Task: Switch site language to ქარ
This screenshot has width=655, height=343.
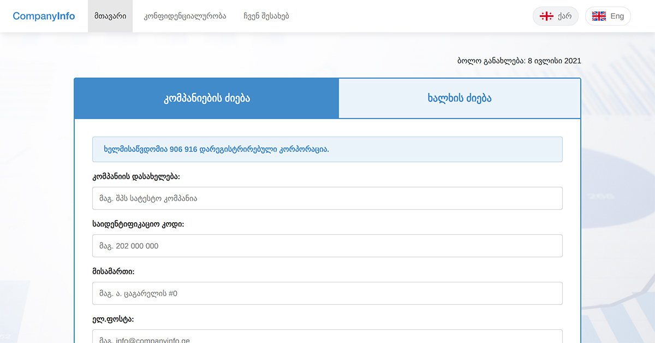Action: click(556, 16)
